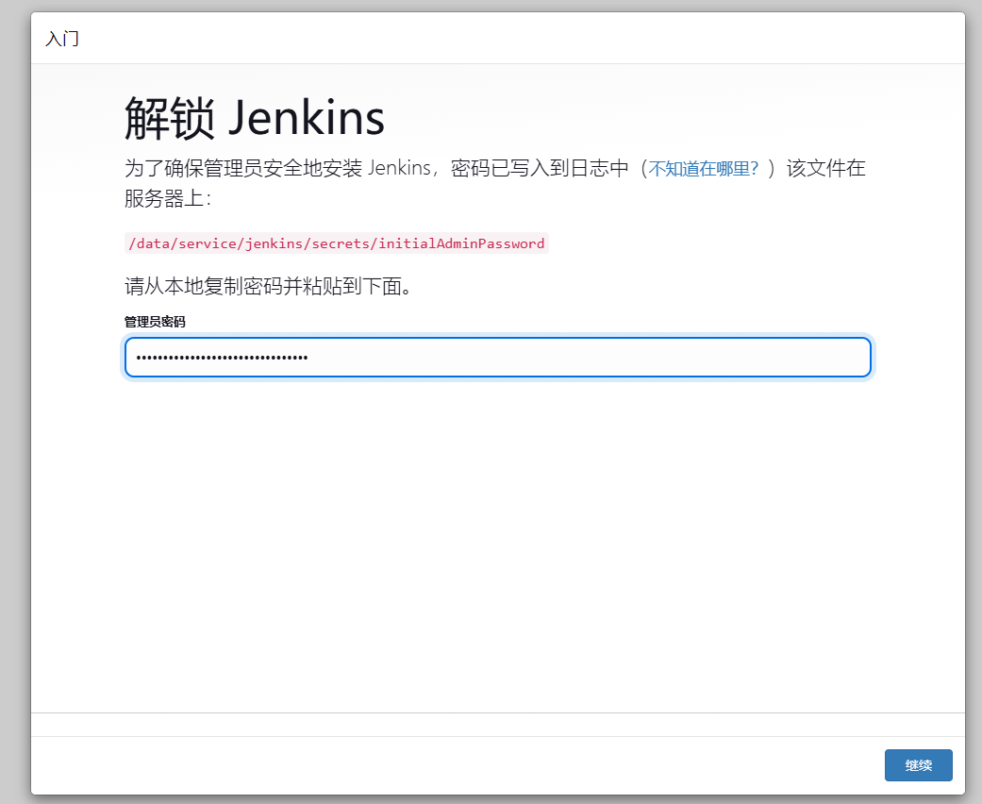Click Jenkins in the description paragraph
This screenshot has height=804, width=982.
click(398, 169)
